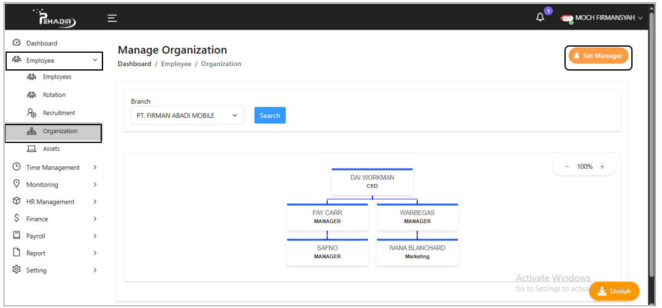Expand Monitoring chevron
Image resolution: width=662 pixels, height=308 pixels.
95,185
